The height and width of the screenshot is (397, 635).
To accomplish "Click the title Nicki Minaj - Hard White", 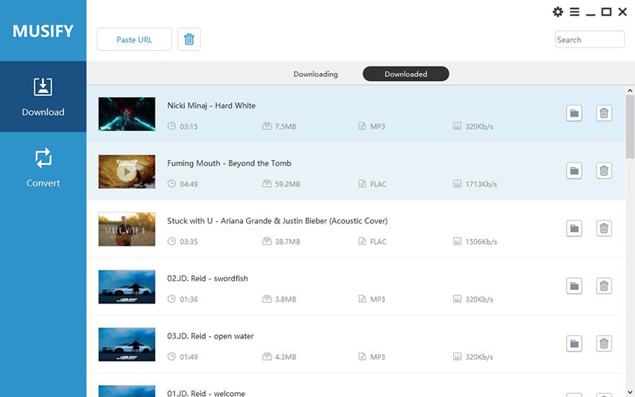I will coord(211,105).
